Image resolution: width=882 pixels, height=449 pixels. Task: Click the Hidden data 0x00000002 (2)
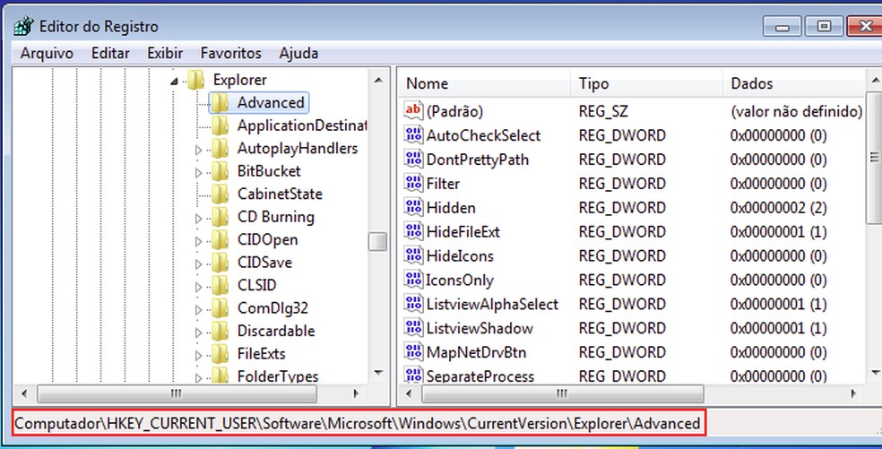pos(778,208)
